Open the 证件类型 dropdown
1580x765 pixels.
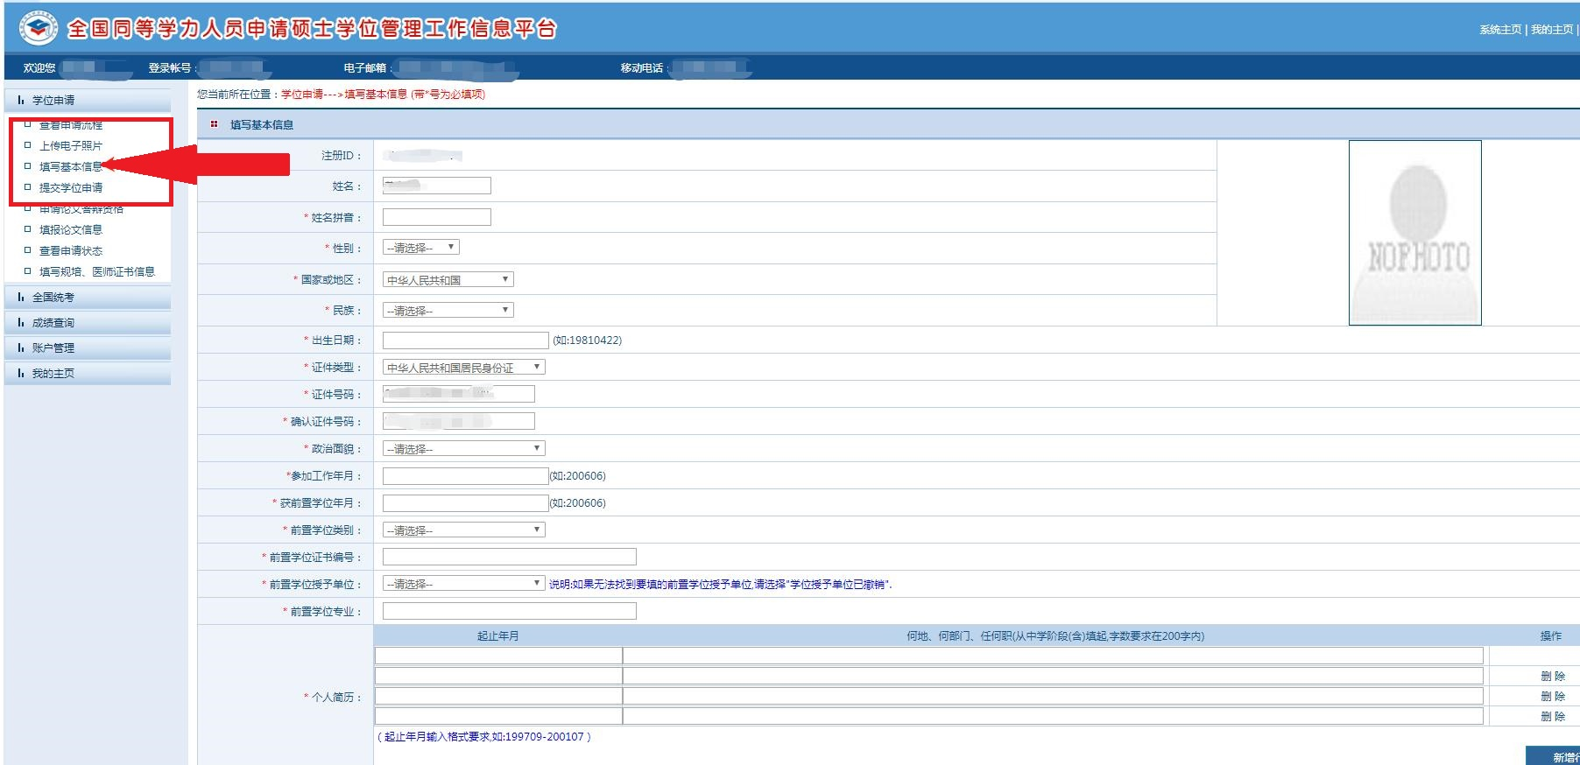pos(463,368)
